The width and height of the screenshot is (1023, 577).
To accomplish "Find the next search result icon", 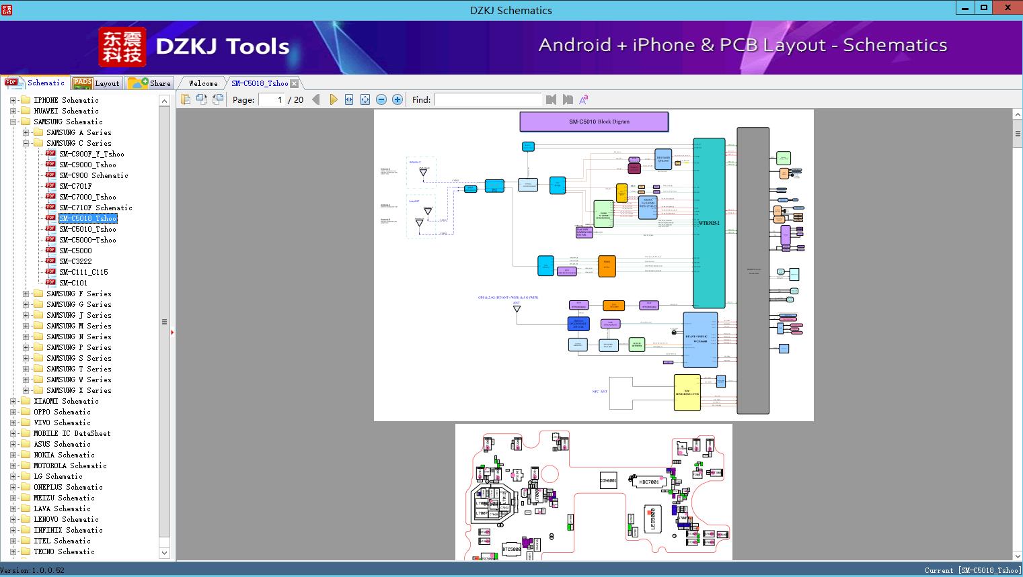I will [568, 99].
